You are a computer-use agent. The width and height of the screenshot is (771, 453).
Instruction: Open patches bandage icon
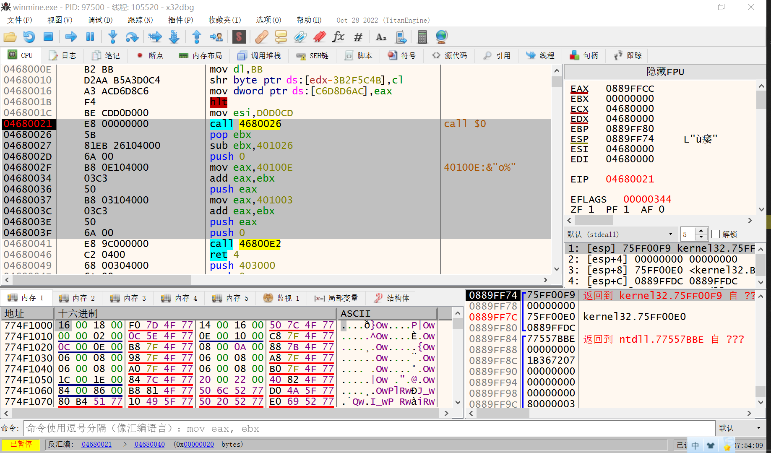[261, 37]
